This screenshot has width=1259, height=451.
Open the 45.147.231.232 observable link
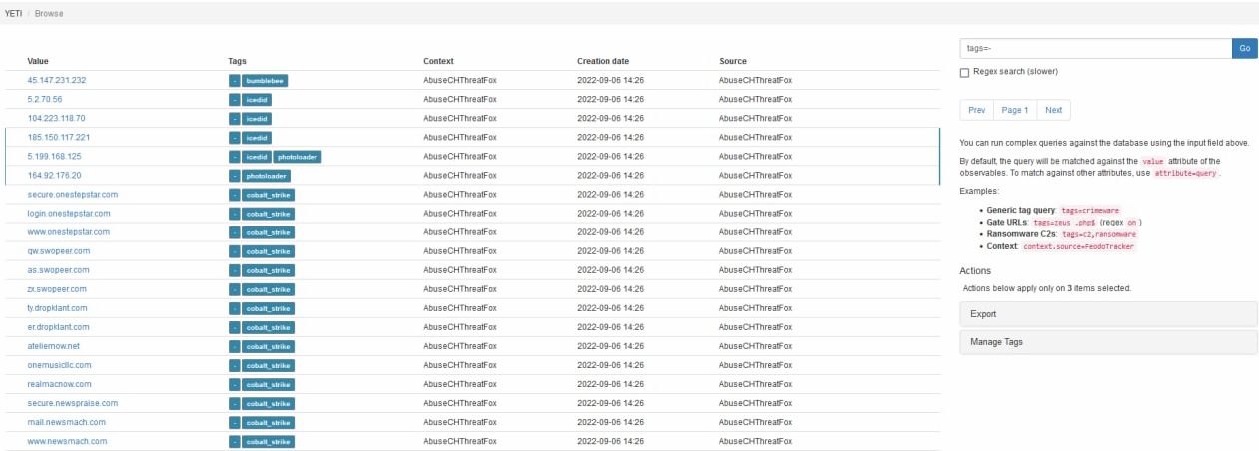[57, 80]
